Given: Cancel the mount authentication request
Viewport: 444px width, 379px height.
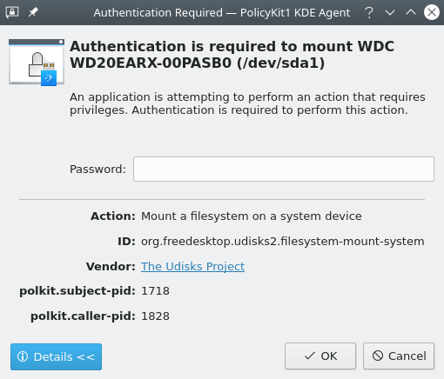Looking at the screenshot, I should point(399,356).
